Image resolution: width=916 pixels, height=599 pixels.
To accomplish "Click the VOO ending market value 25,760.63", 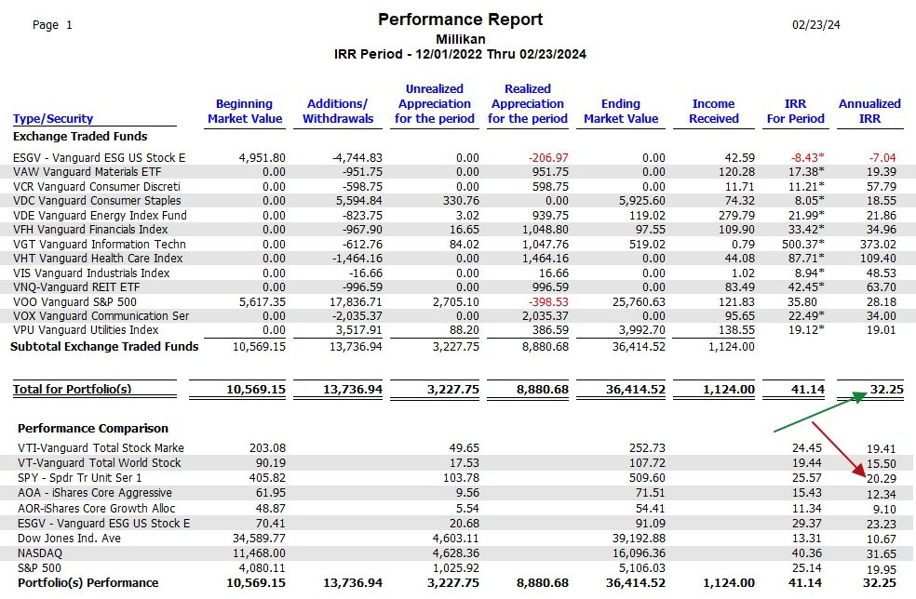I will (x=638, y=302).
